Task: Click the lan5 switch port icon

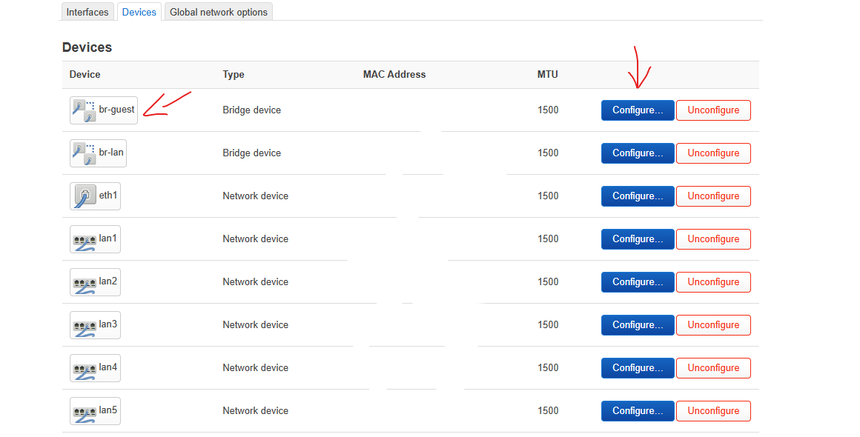Action: coord(84,411)
